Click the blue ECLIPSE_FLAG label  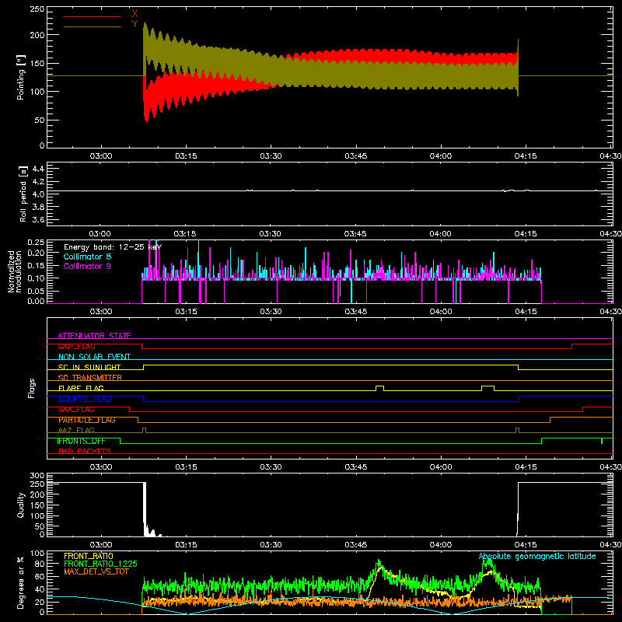(x=85, y=399)
